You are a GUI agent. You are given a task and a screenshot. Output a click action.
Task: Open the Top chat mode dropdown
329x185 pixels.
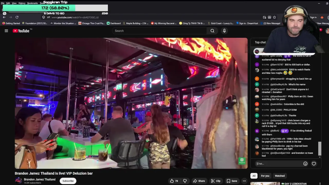[x=260, y=42]
